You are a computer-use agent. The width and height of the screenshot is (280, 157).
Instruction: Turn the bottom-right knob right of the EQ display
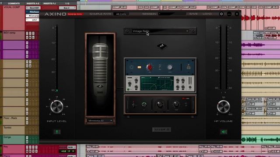coord(183,87)
